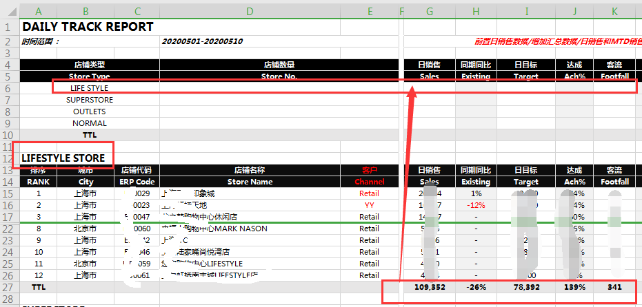Select column E header
The image size is (642, 307).
(370, 12)
